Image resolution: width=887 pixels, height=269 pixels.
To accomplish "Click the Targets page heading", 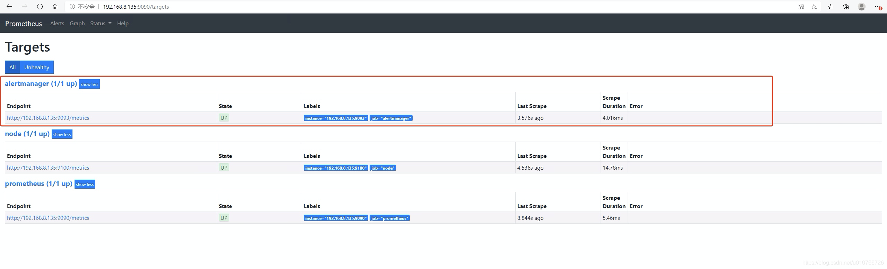I will click(27, 47).
